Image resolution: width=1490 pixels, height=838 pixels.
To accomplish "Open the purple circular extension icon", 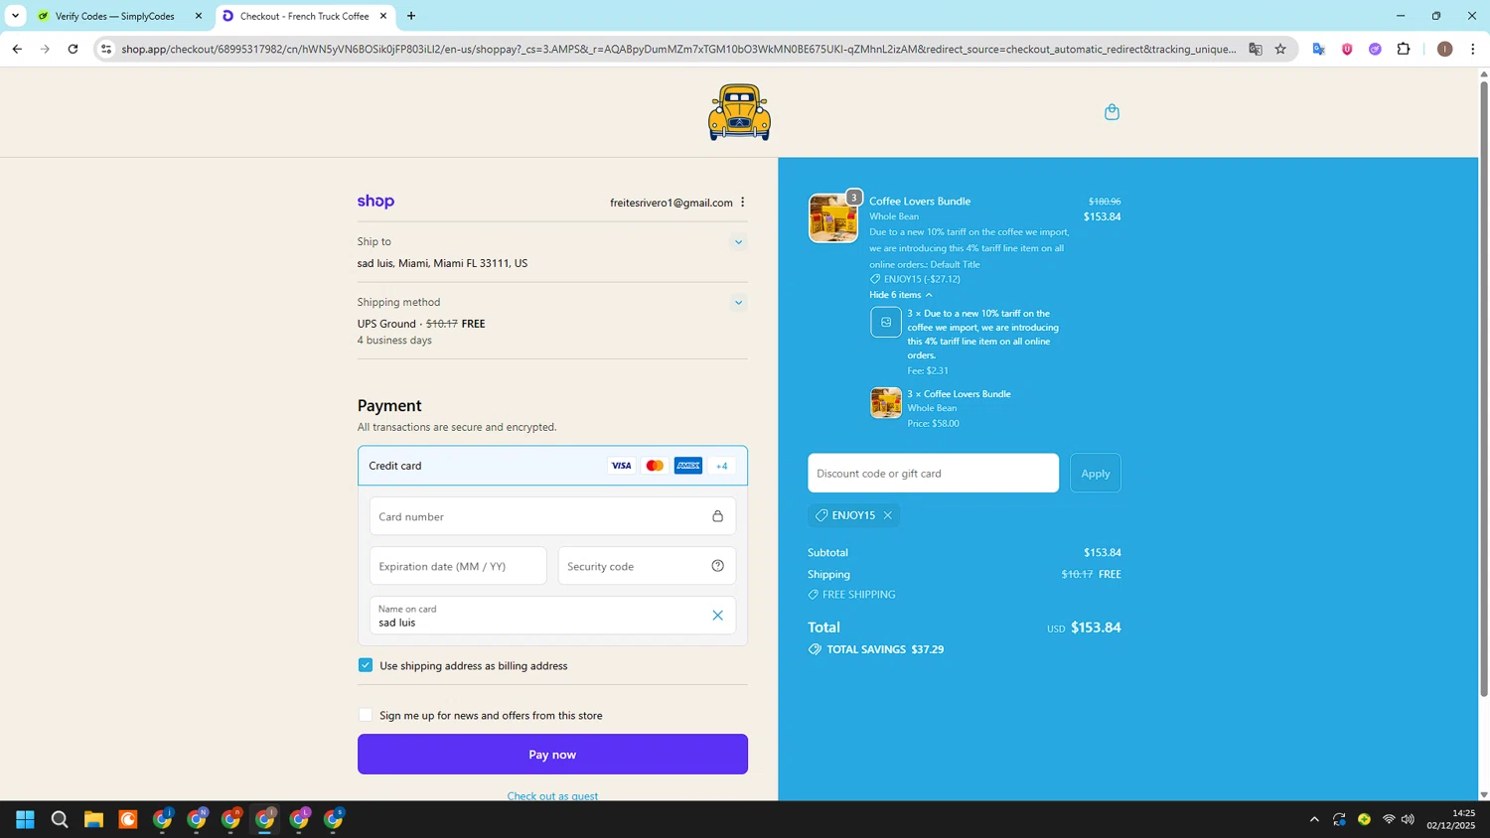I will [x=1375, y=49].
